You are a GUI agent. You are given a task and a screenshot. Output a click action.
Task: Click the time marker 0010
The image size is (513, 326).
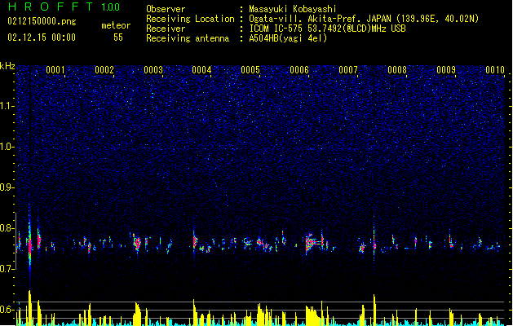point(495,70)
